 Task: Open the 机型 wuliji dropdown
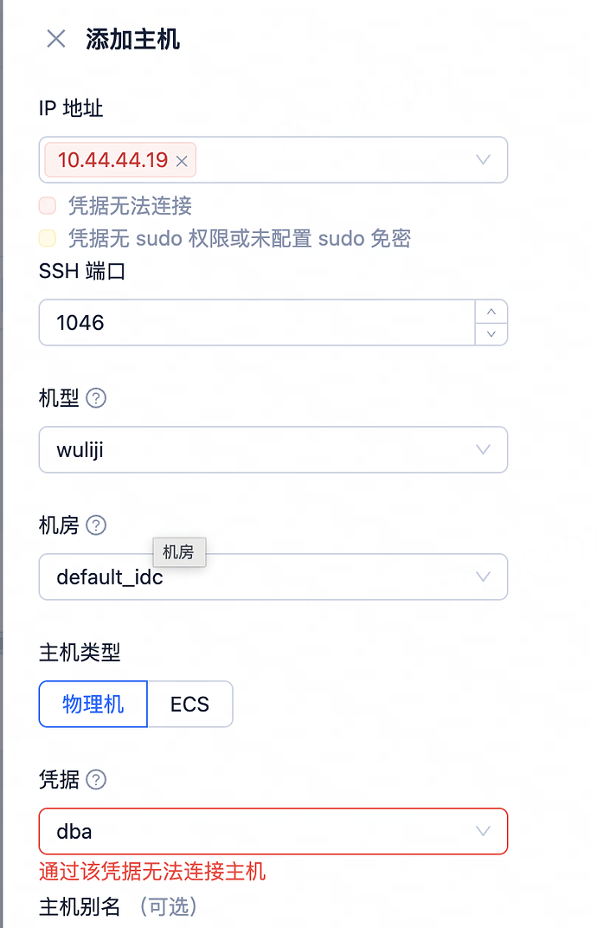273,450
